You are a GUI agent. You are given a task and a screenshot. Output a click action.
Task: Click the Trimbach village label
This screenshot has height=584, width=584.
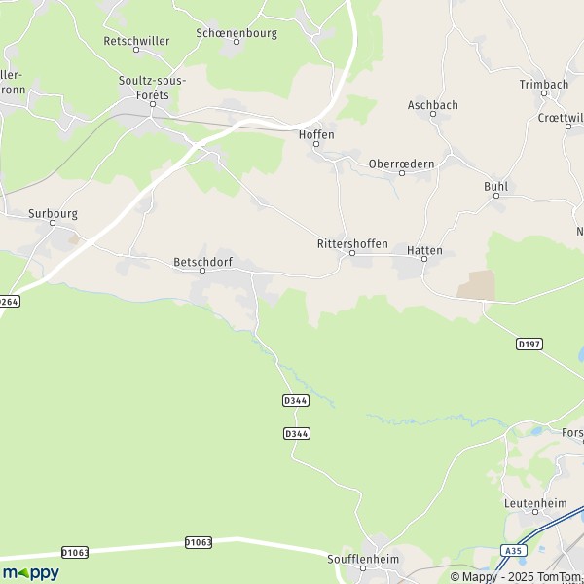click(x=544, y=84)
